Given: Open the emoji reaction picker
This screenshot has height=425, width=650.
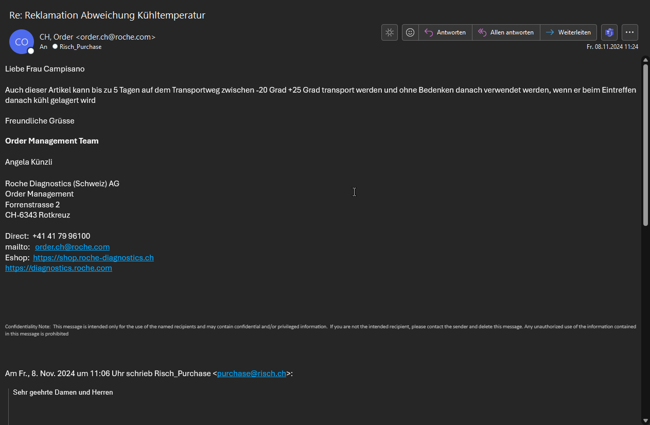Looking at the screenshot, I should [410, 32].
